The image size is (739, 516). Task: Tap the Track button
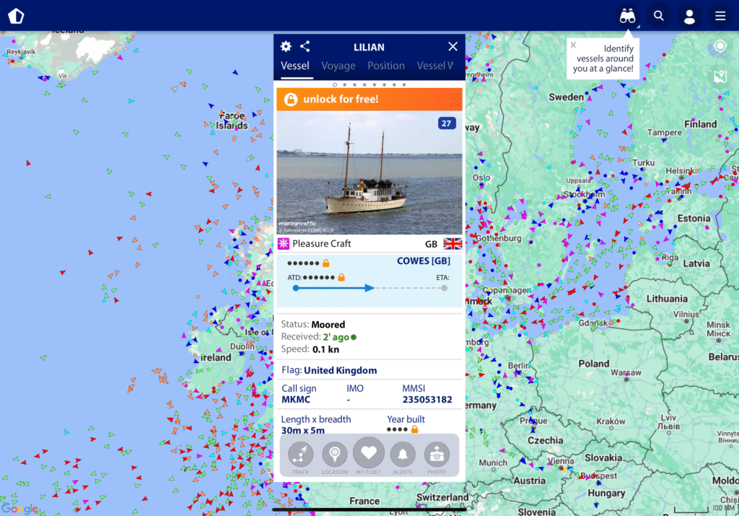[301, 455]
